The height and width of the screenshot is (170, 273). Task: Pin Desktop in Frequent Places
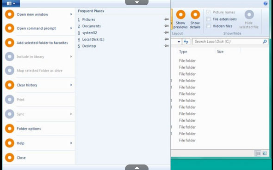coord(166,46)
